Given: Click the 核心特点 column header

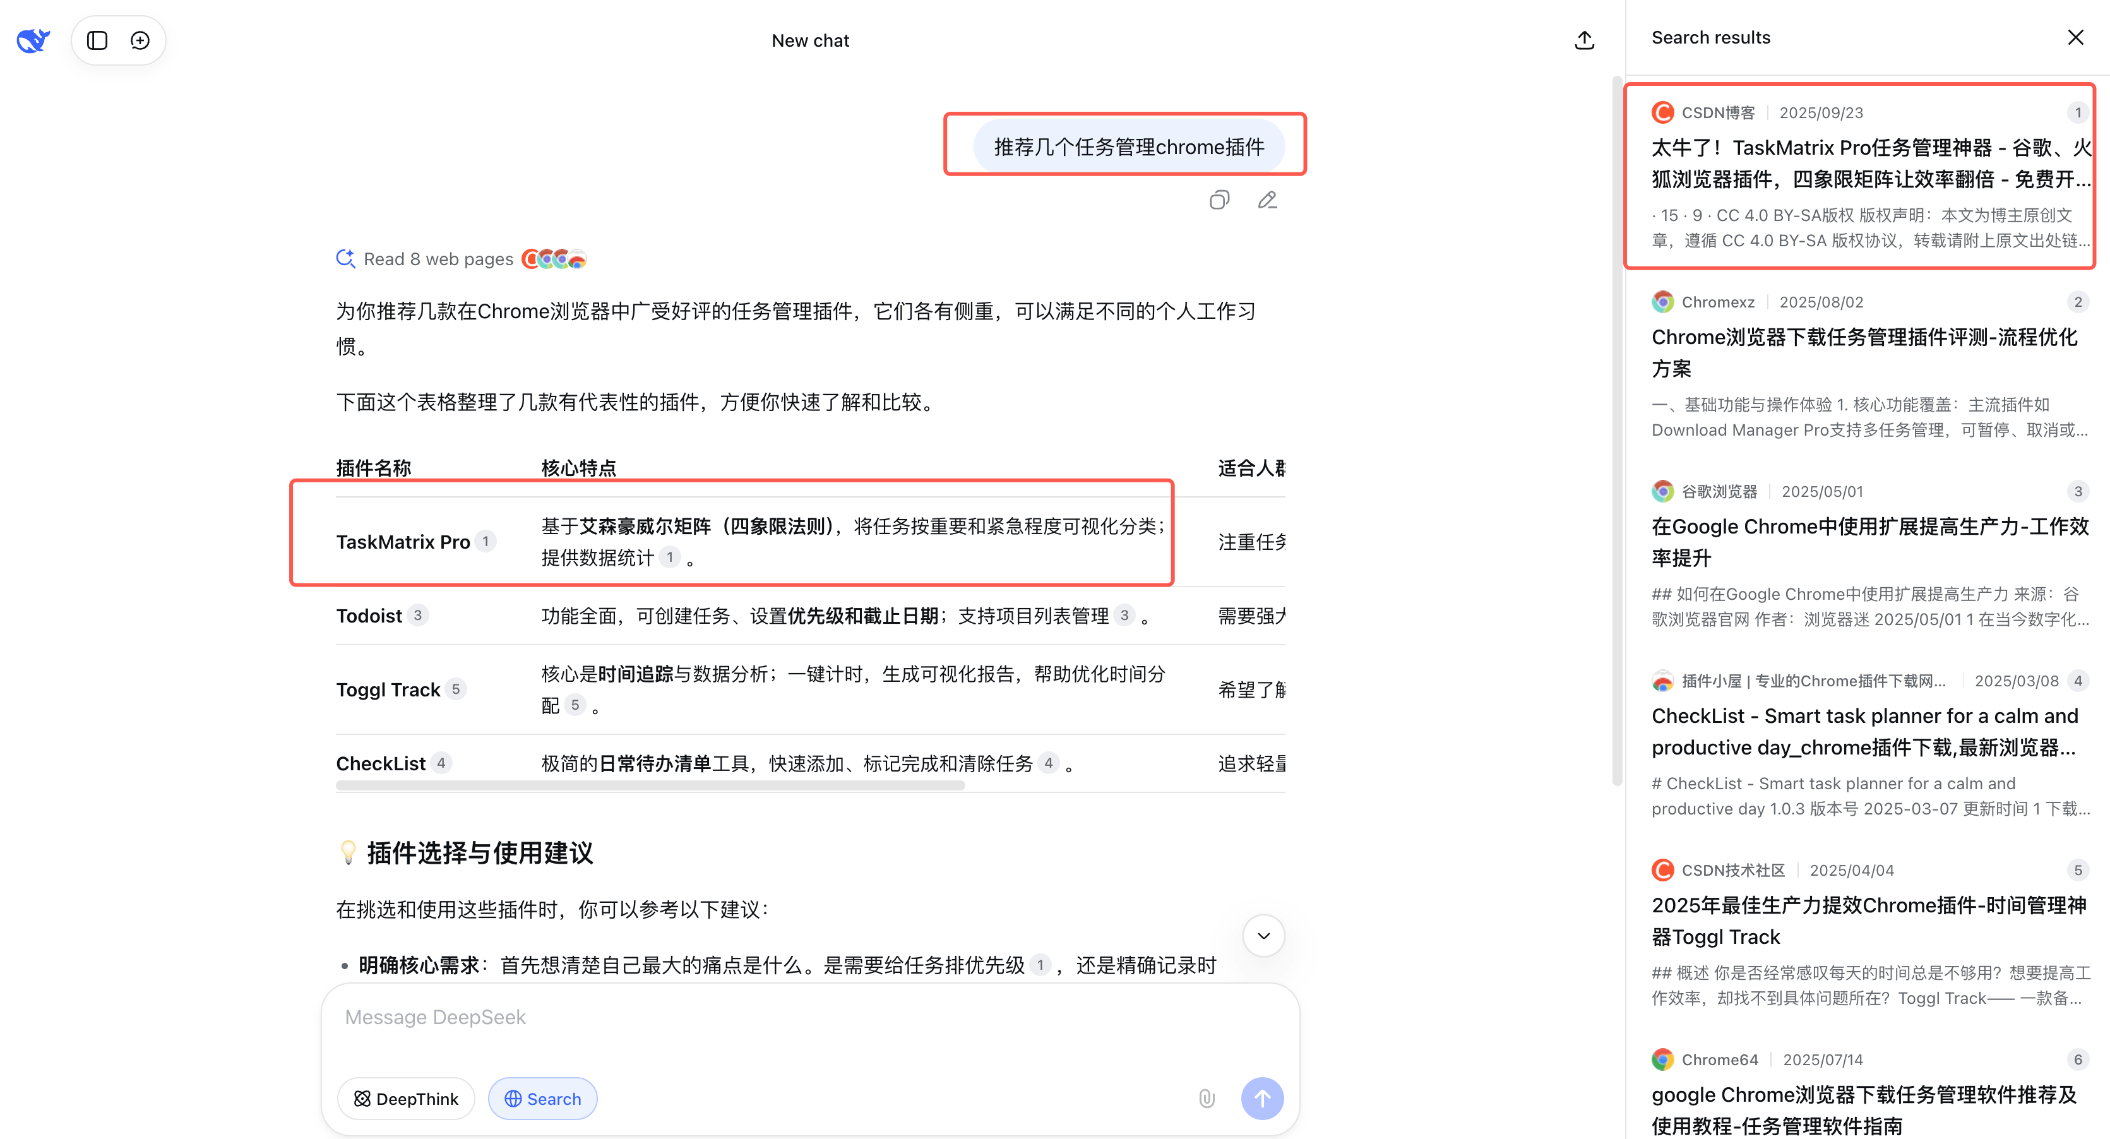Looking at the screenshot, I should tap(578, 468).
